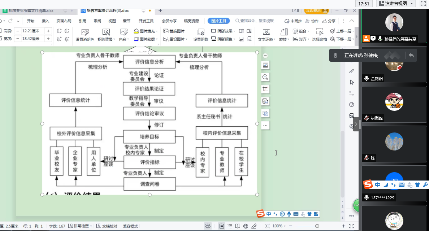Open the Shadow Effect (阴影效果) dropdown
Image resolution: width=429 pixels, height=231 pixels.
click(x=224, y=31)
